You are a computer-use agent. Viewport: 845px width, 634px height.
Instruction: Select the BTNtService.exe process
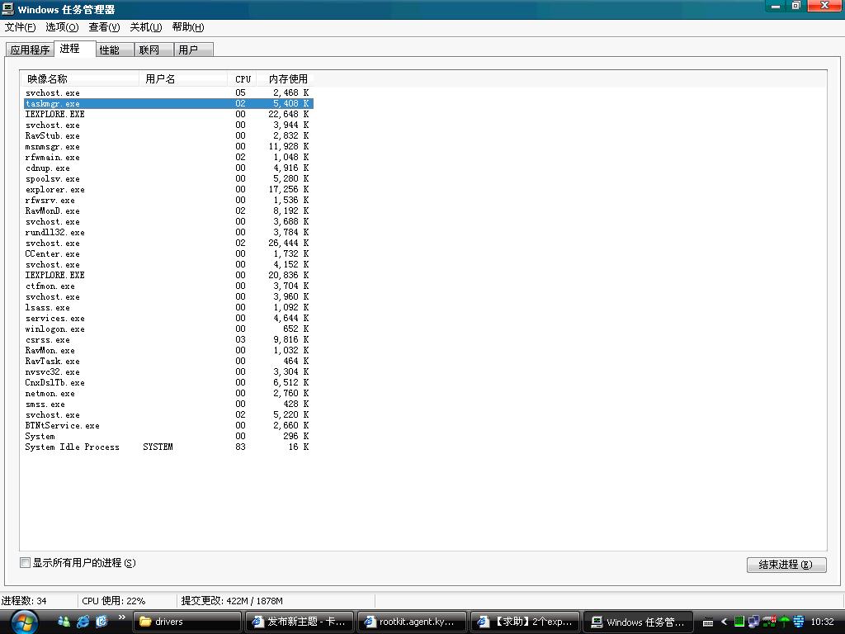pos(168,425)
